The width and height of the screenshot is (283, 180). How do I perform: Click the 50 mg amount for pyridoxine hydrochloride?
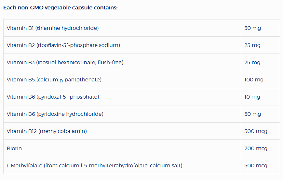[253, 114]
